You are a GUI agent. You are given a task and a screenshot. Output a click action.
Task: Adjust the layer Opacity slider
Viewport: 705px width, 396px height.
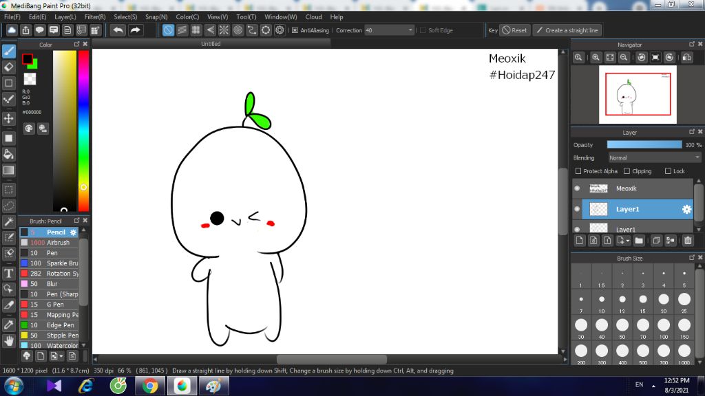tap(644, 144)
